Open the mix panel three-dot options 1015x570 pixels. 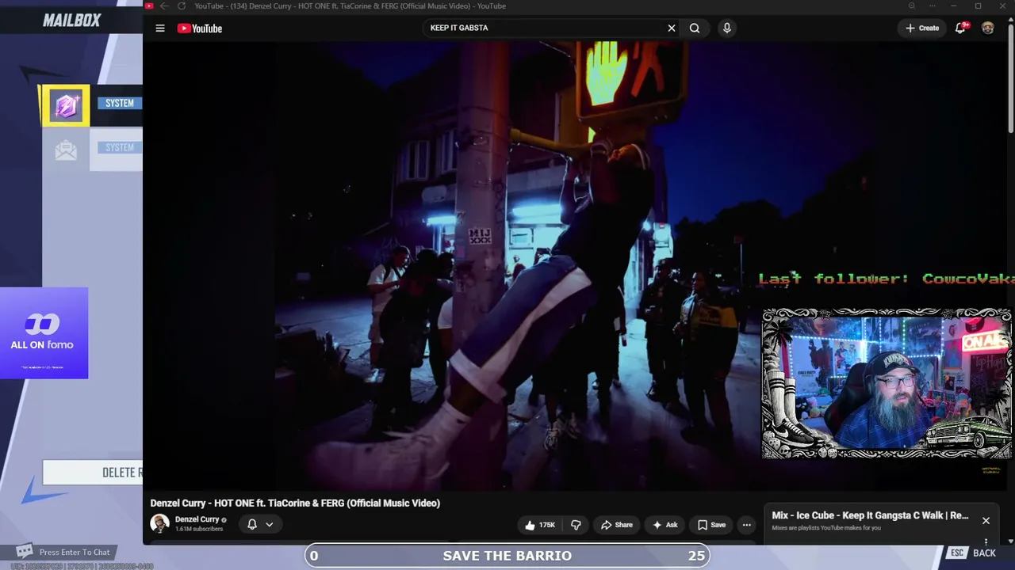986,542
